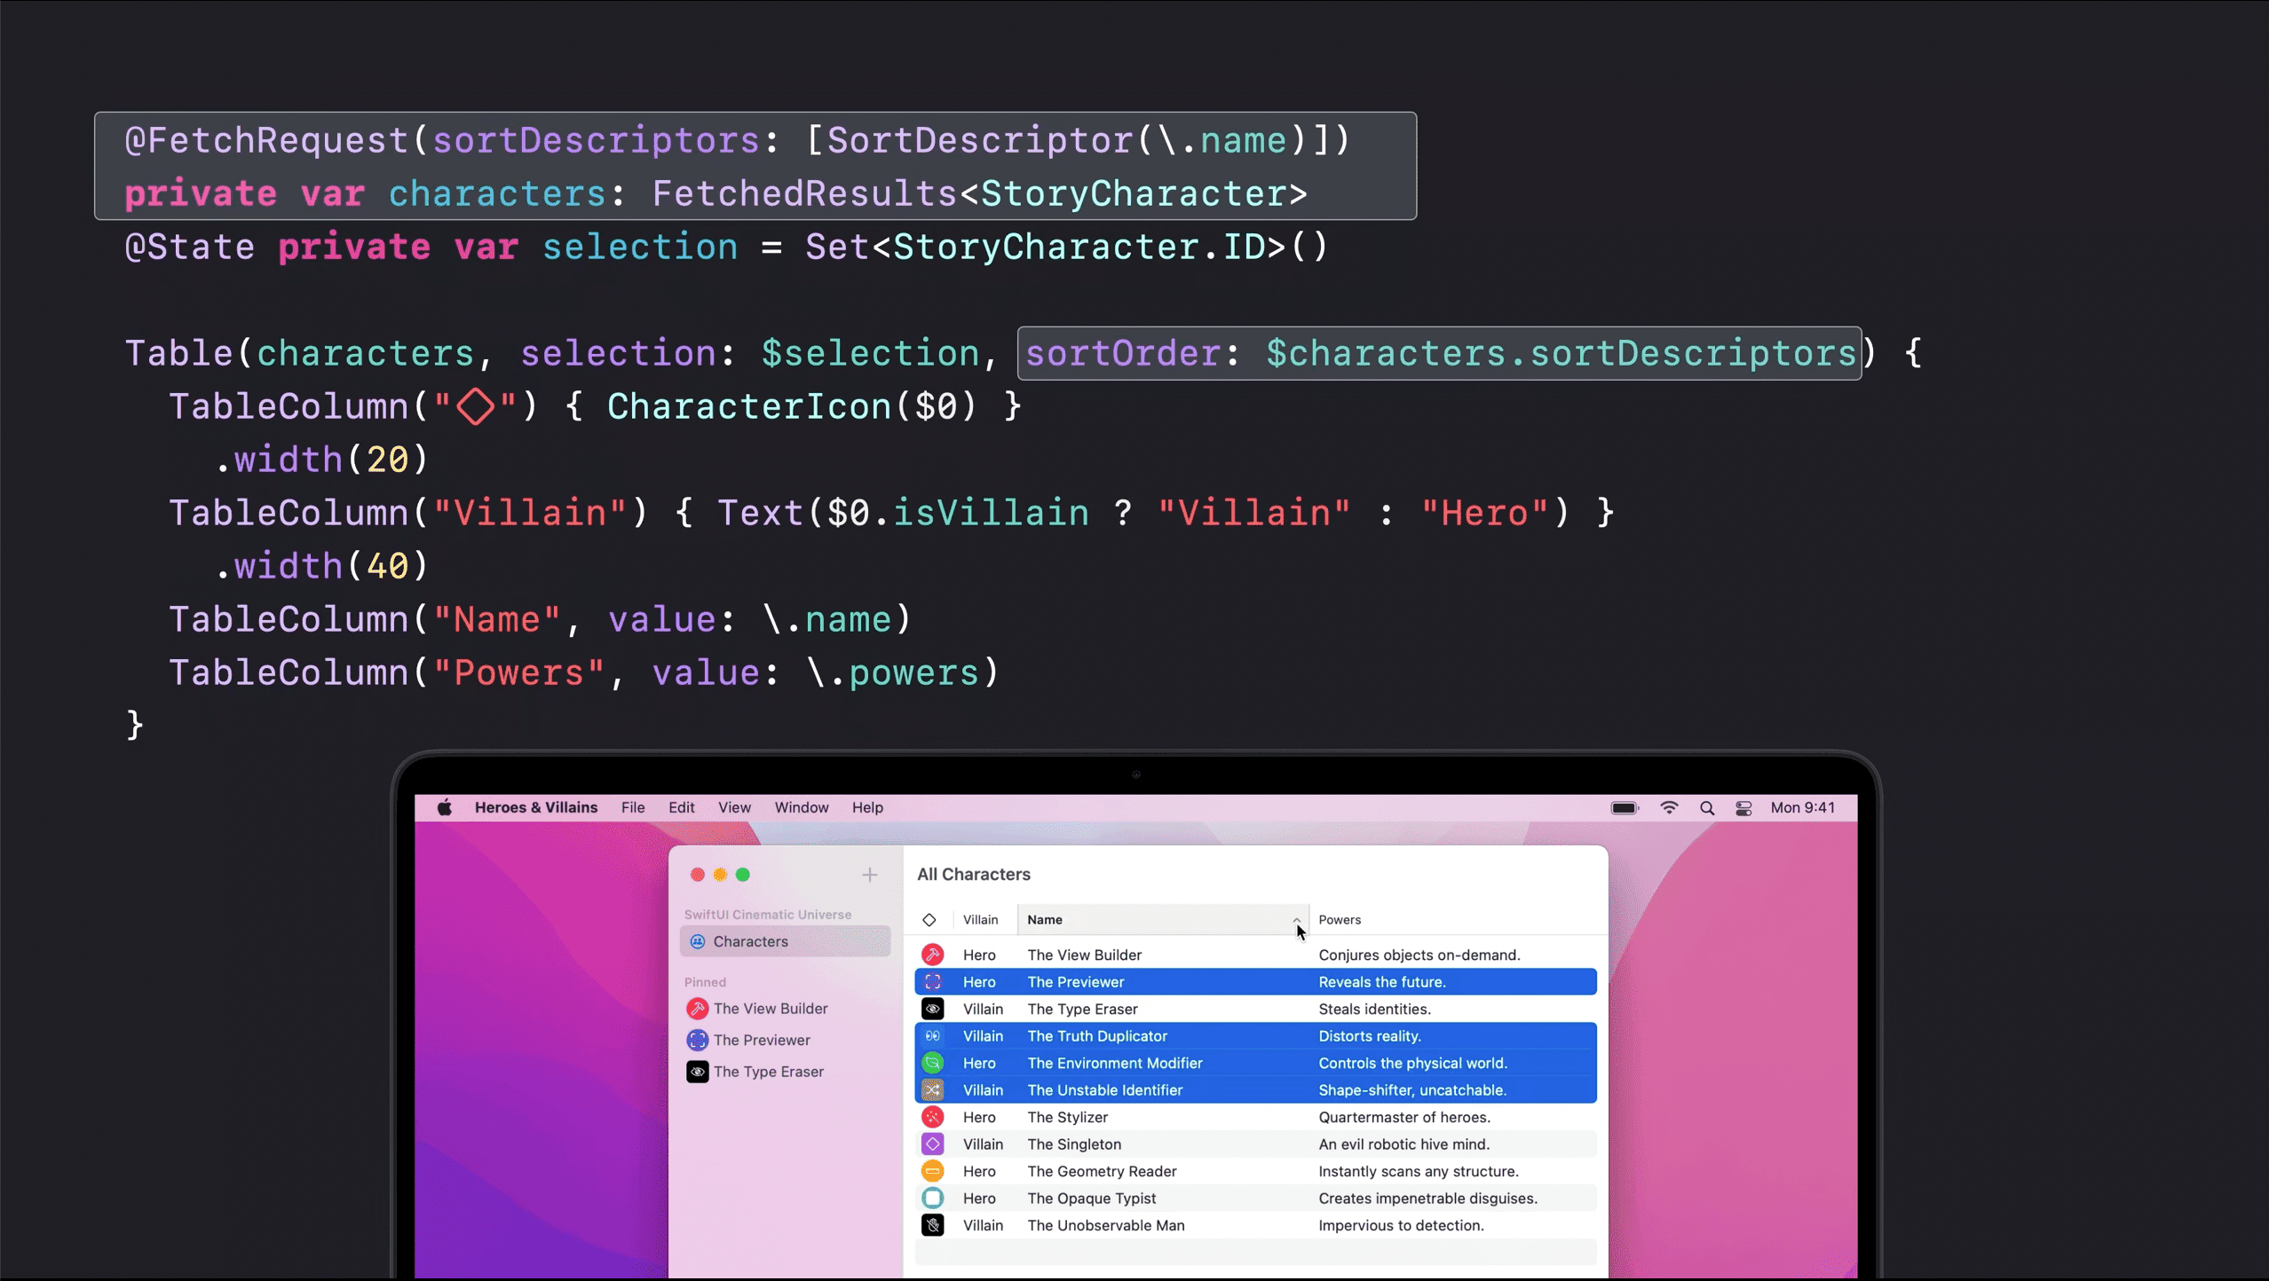
Task: Select The Unstable Identifier name cell
Action: (x=1104, y=1090)
